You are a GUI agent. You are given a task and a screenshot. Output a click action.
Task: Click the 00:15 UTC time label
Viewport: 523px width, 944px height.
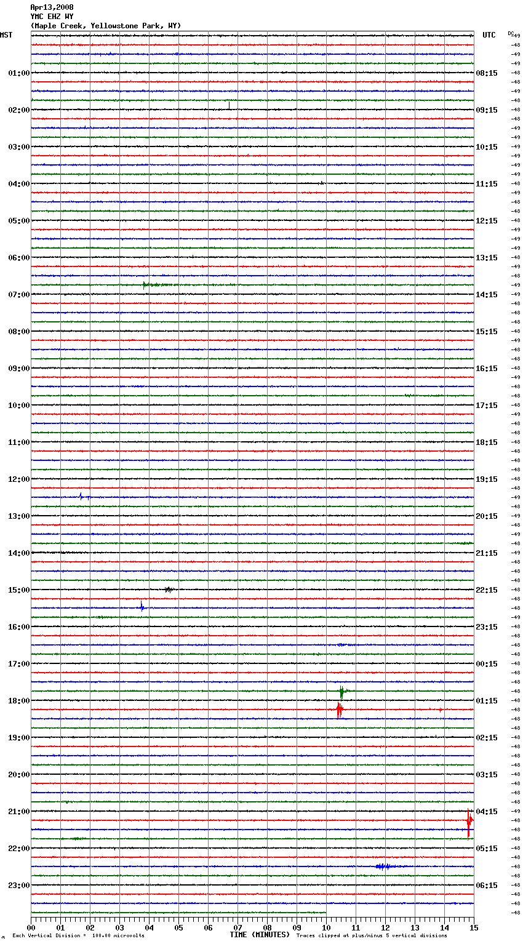487,664
